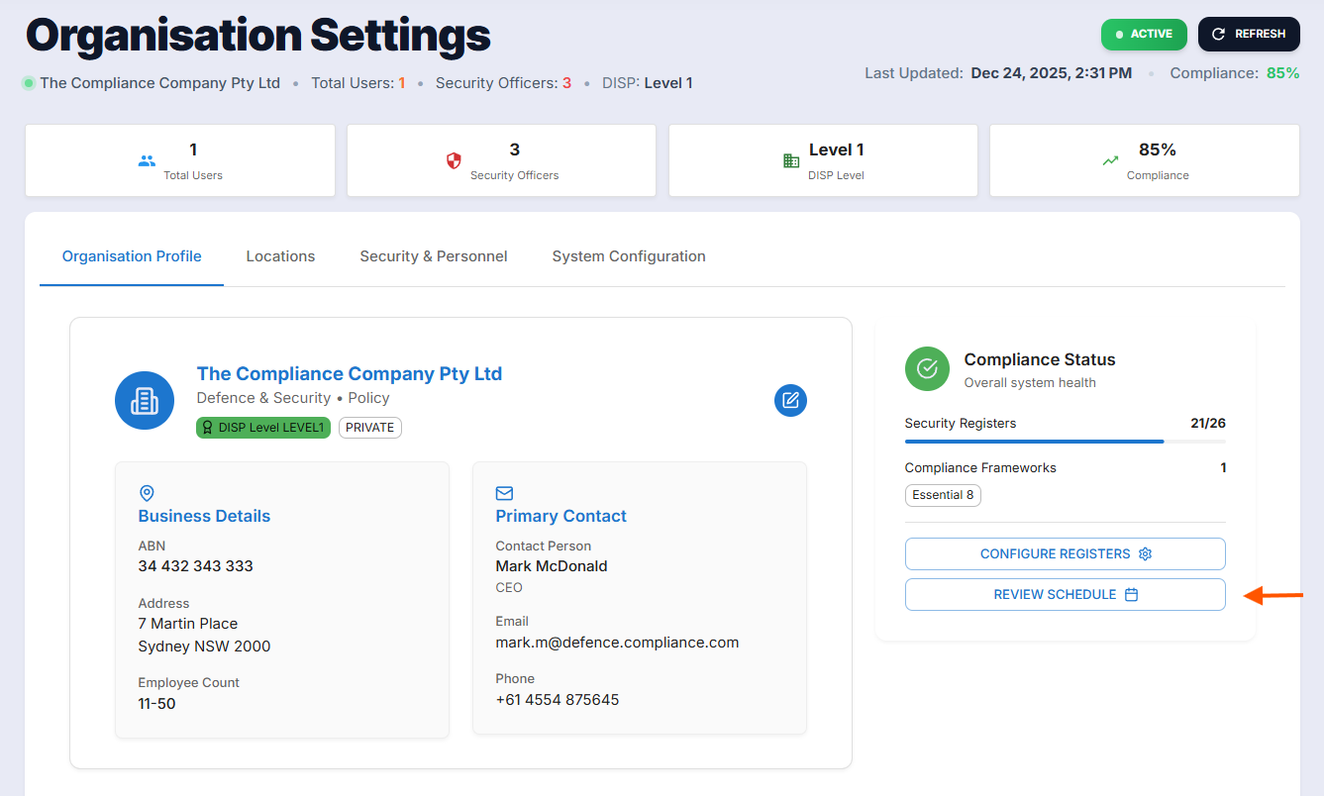This screenshot has height=796, width=1324.
Task: Click the edit pencil icon on company card
Action: (790, 400)
